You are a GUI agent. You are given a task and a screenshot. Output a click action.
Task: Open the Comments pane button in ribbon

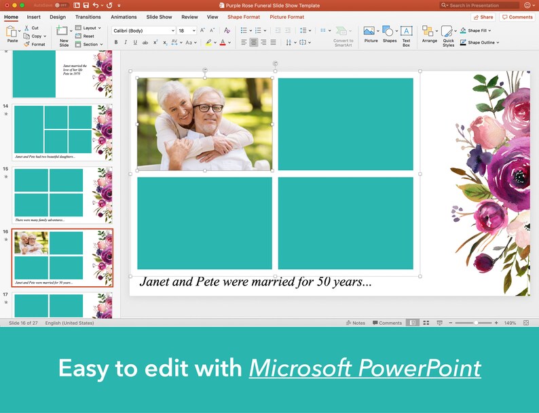(x=517, y=17)
